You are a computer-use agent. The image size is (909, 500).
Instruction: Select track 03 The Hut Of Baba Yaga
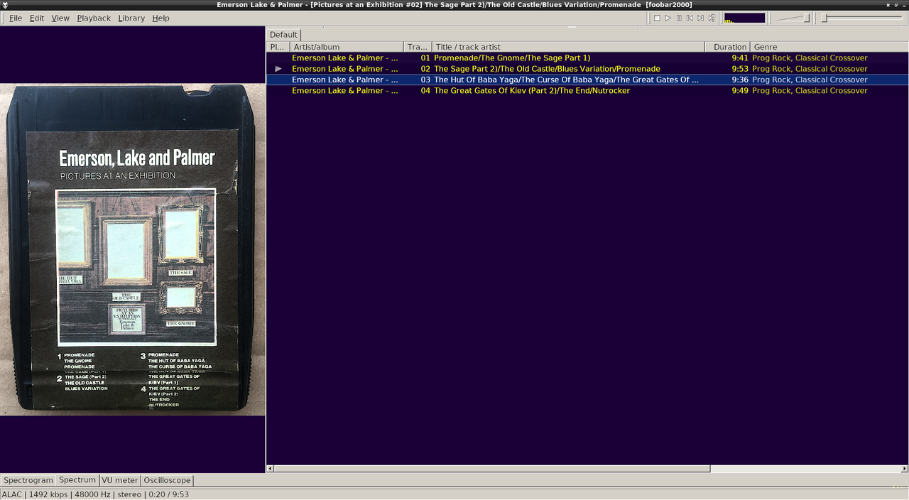(x=587, y=80)
